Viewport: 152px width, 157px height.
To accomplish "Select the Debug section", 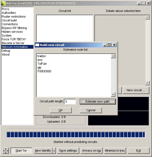I will pyautogui.click(x=6, y=51).
